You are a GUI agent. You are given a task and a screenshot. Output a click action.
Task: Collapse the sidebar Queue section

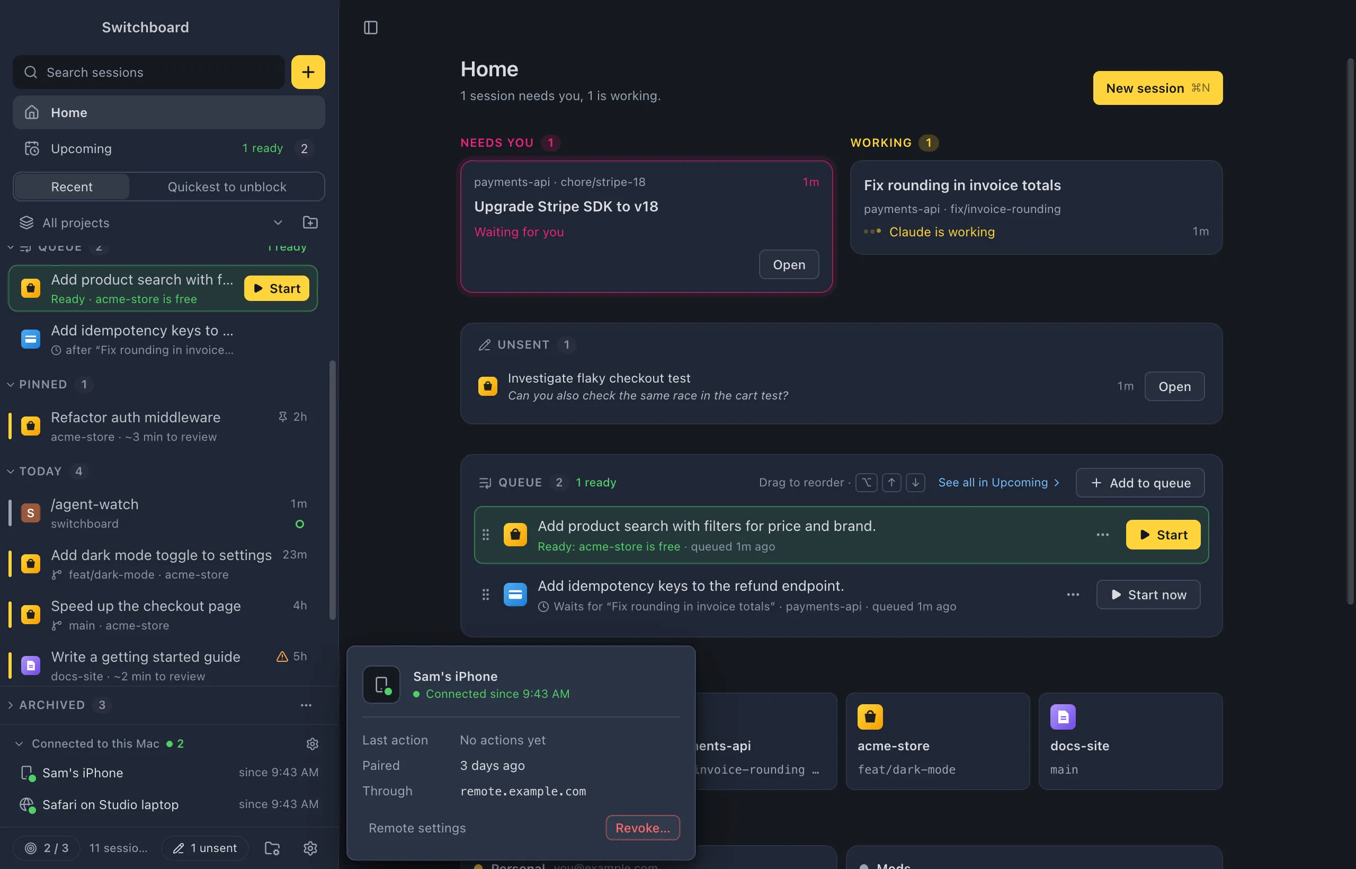(x=11, y=247)
